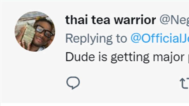This screenshot has height=106, width=189.
Task: Select the word 'warrior' in the name
Action: 135,20
